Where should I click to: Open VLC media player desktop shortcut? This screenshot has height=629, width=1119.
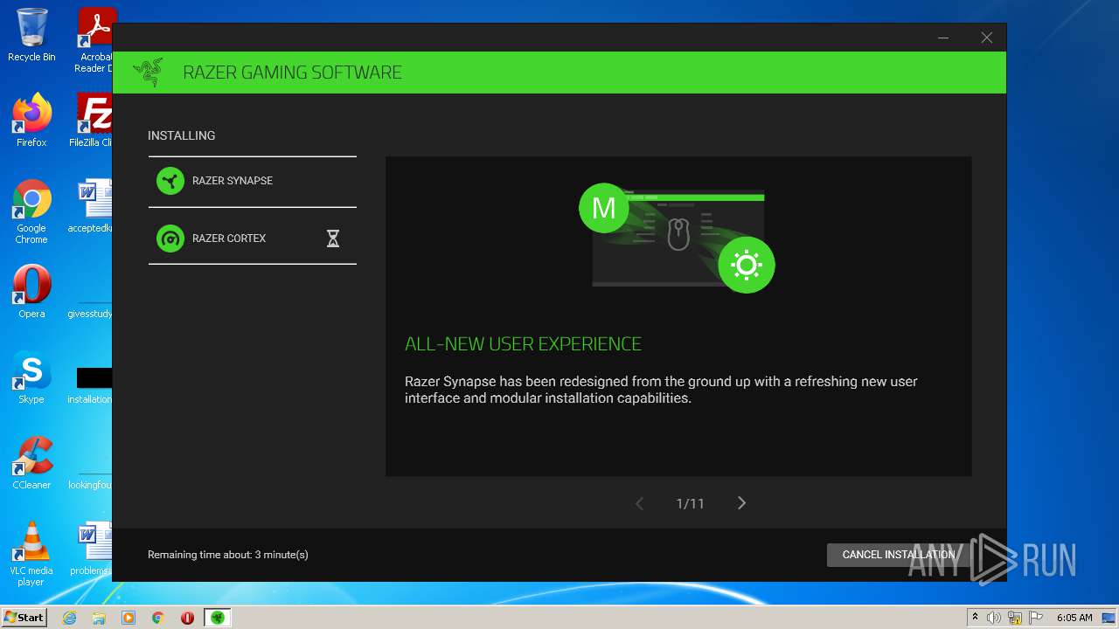tap(31, 554)
